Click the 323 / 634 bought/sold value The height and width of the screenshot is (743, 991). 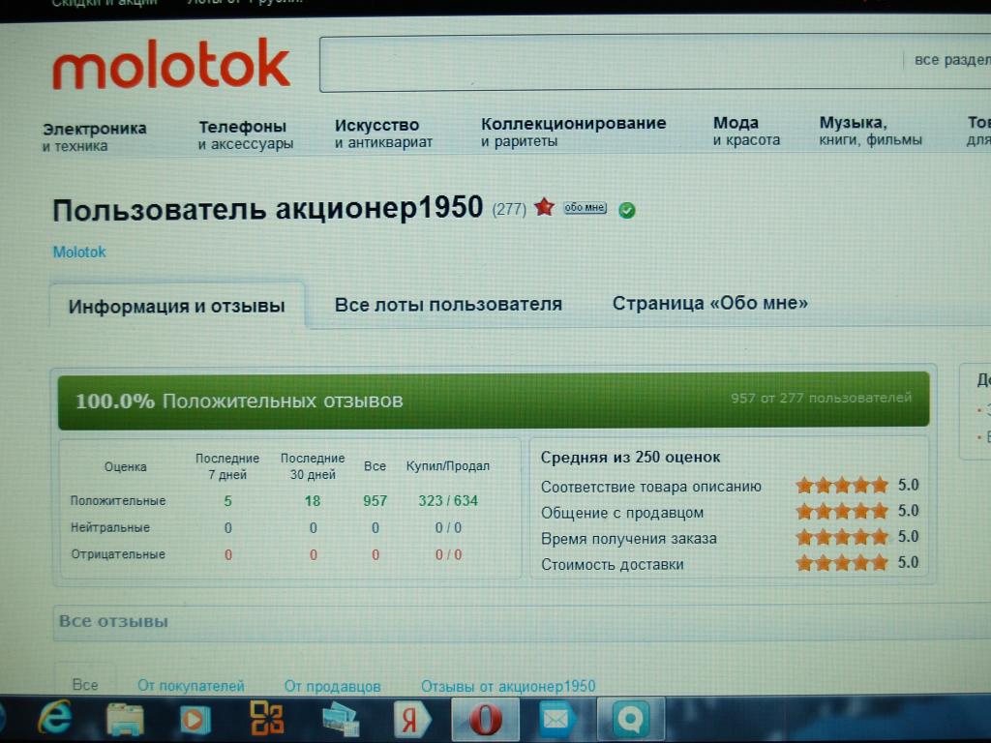pyautogui.click(x=448, y=501)
